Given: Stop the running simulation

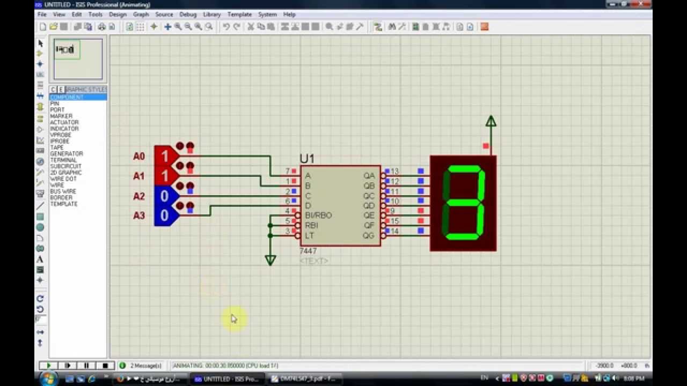Looking at the screenshot, I should pyautogui.click(x=105, y=366).
